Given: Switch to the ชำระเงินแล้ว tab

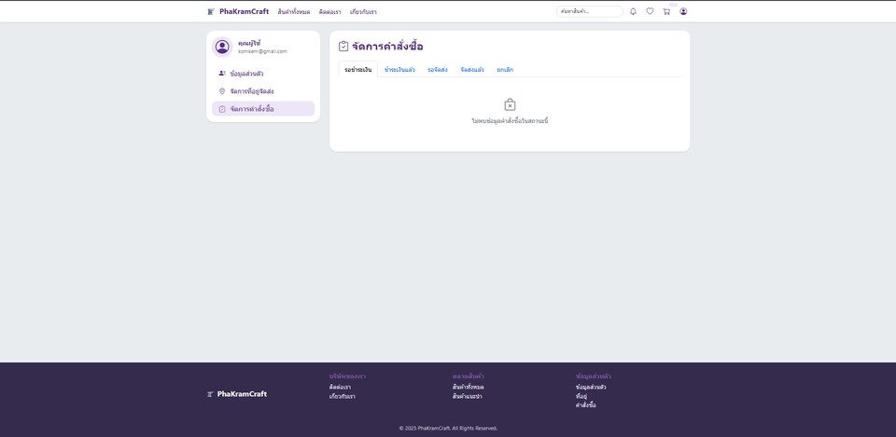Looking at the screenshot, I should (399, 70).
